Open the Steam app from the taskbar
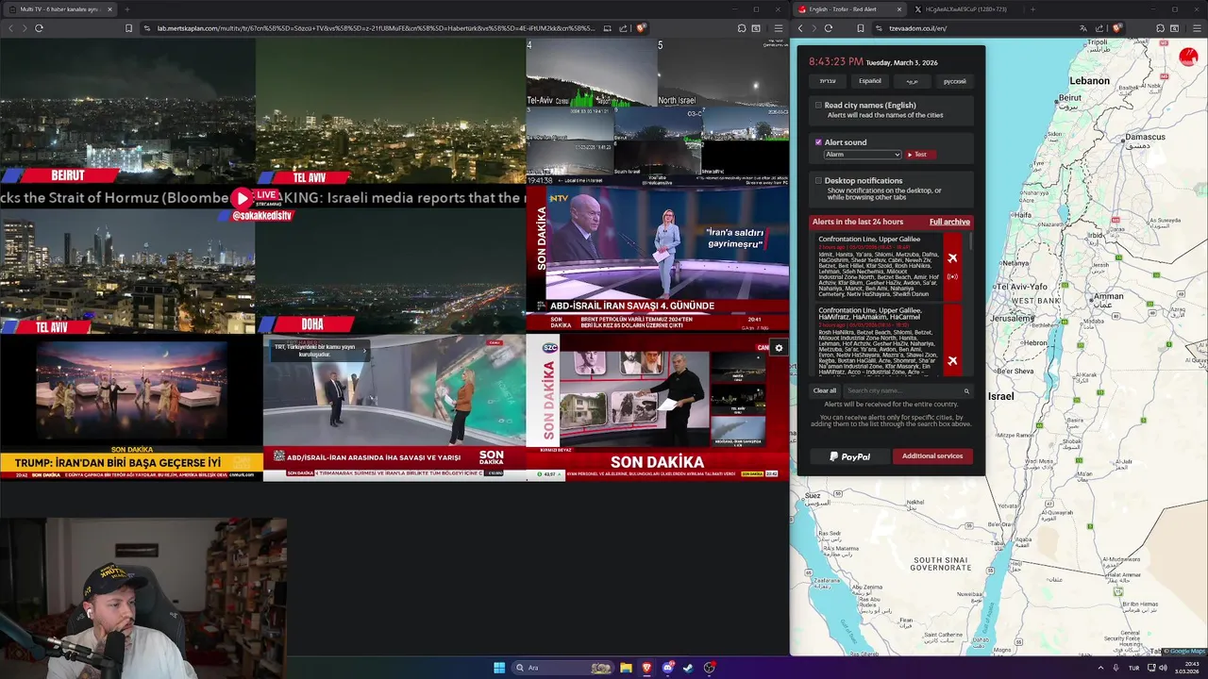This screenshot has width=1208, height=679. point(688,668)
